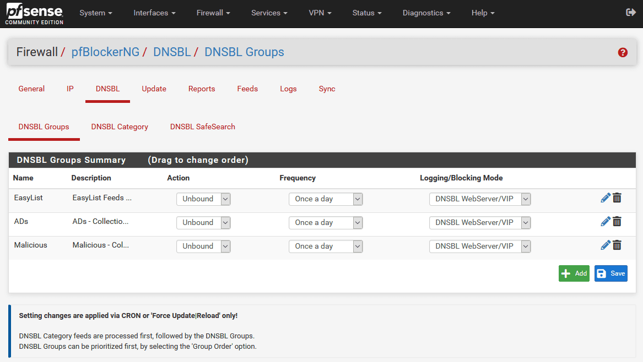Click the Logging/Blocking Mode column header
Image resolution: width=643 pixels, height=362 pixels.
[x=461, y=178]
